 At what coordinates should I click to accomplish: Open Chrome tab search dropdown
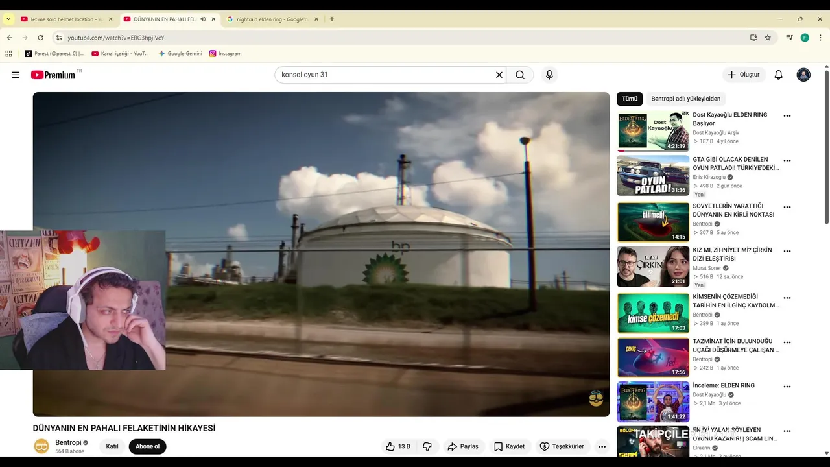coord(8,19)
